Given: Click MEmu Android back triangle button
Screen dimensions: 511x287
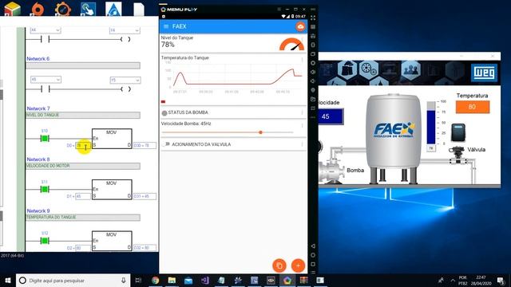Looking at the screenshot, I should pos(313,246).
